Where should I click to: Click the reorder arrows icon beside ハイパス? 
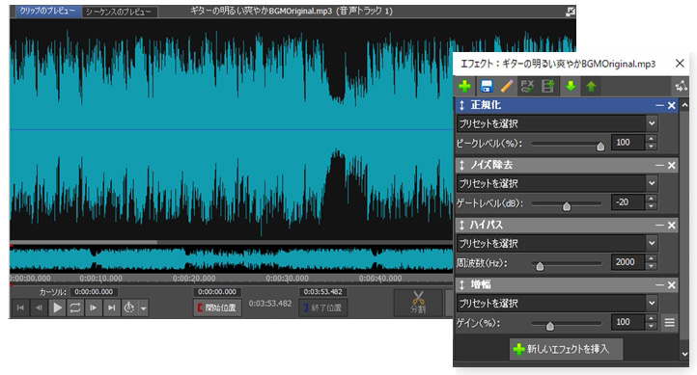(x=461, y=225)
